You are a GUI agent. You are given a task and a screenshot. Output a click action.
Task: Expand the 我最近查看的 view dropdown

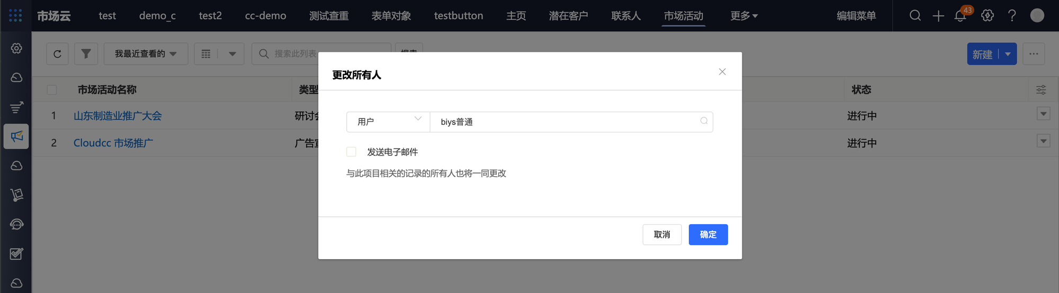[146, 54]
